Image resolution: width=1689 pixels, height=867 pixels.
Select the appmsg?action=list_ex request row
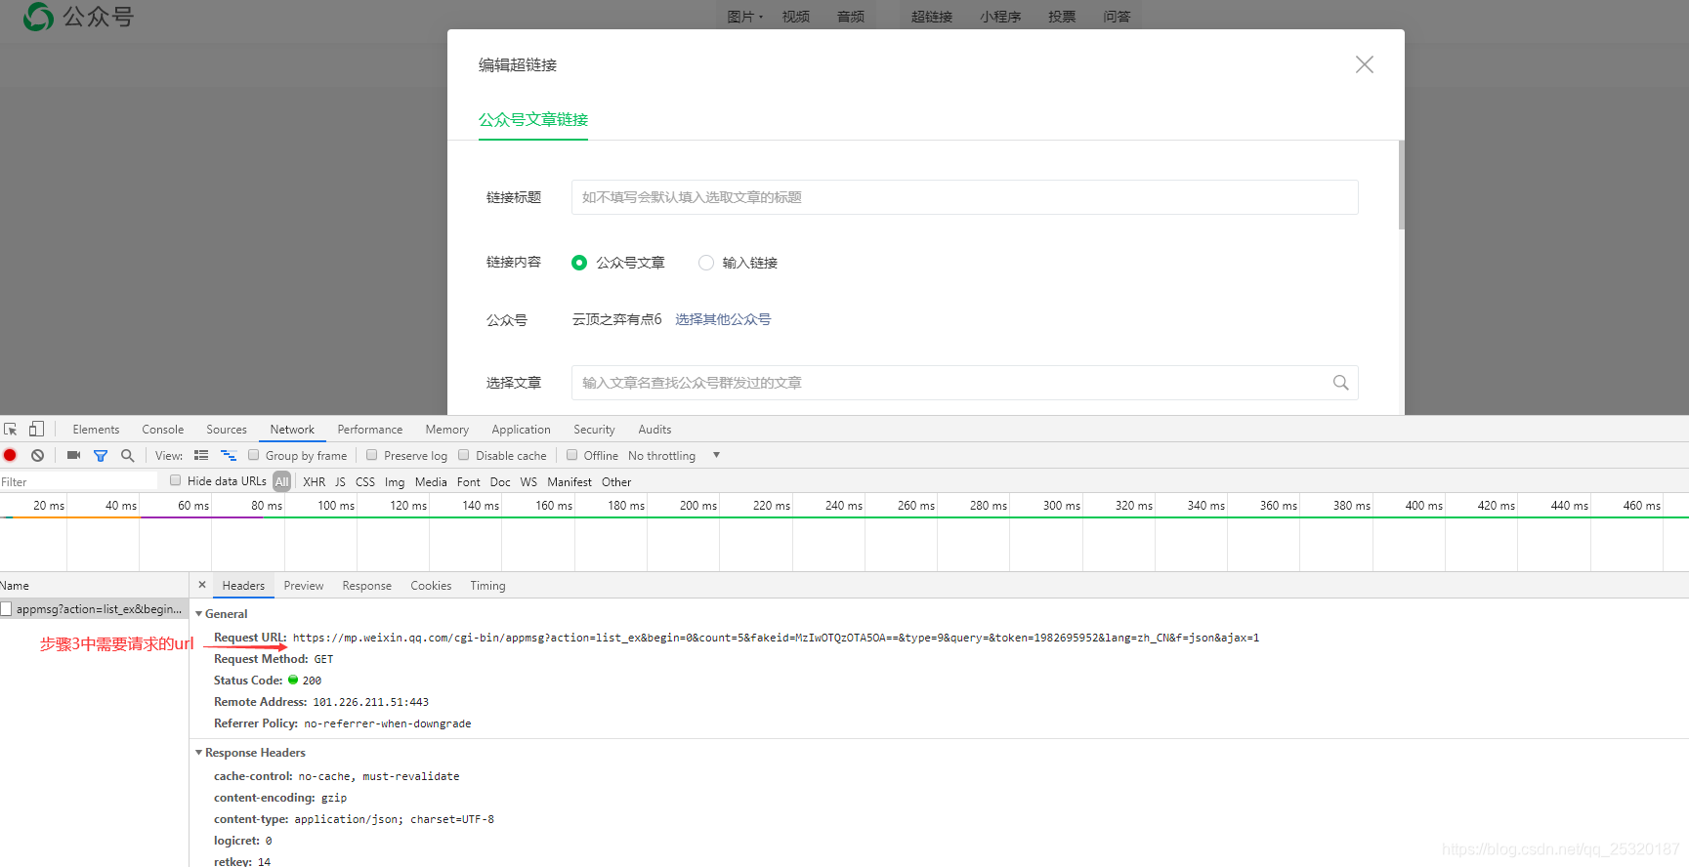pyautogui.click(x=94, y=609)
